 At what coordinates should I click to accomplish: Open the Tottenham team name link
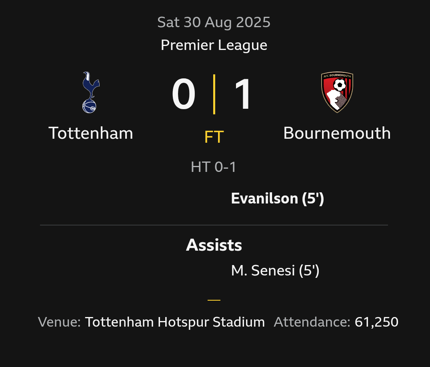click(x=91, y=133)
